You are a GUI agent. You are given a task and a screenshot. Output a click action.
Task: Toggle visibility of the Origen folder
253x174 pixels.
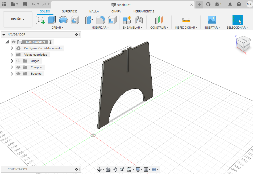pyautogui.click(x=18, y=61)
